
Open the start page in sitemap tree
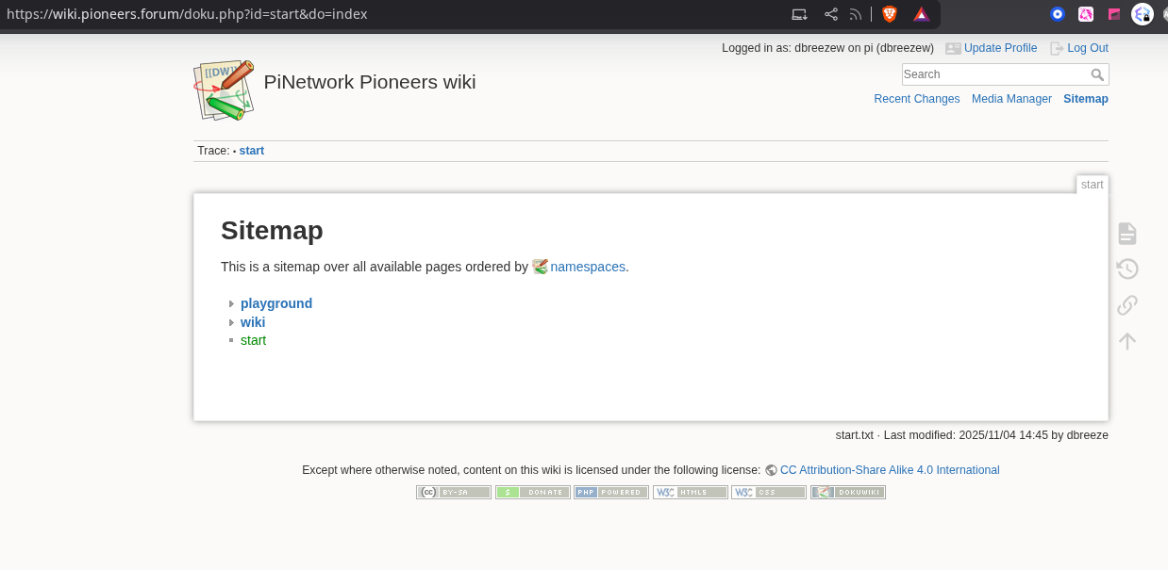253,340
